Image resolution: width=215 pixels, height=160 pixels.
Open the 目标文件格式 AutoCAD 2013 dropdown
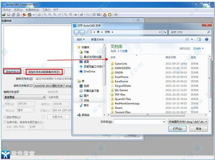click(x=53, y=86)
